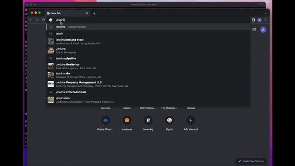Open the Chrome profile avatar in toolbar
Screen dimensions: 295x166
pyautogui.click(x=260, y=20)
